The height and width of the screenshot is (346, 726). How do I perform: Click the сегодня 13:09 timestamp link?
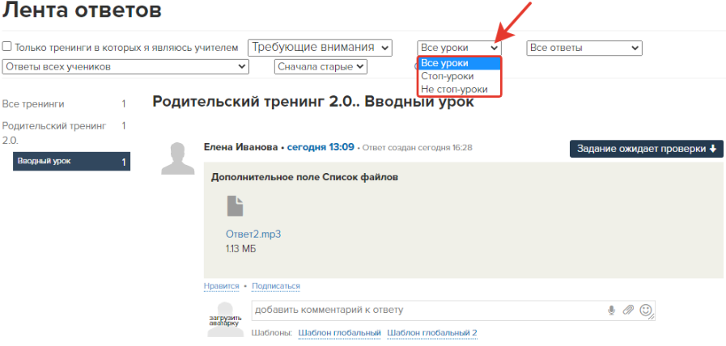(x=321, y=148)
